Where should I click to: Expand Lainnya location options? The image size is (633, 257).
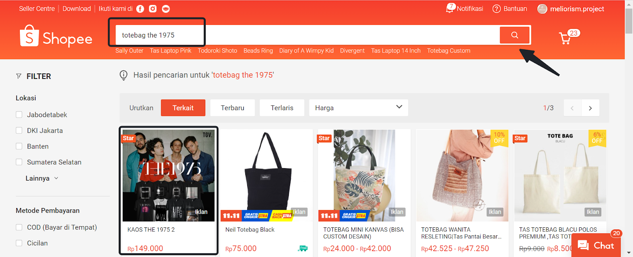pos(42,178)
